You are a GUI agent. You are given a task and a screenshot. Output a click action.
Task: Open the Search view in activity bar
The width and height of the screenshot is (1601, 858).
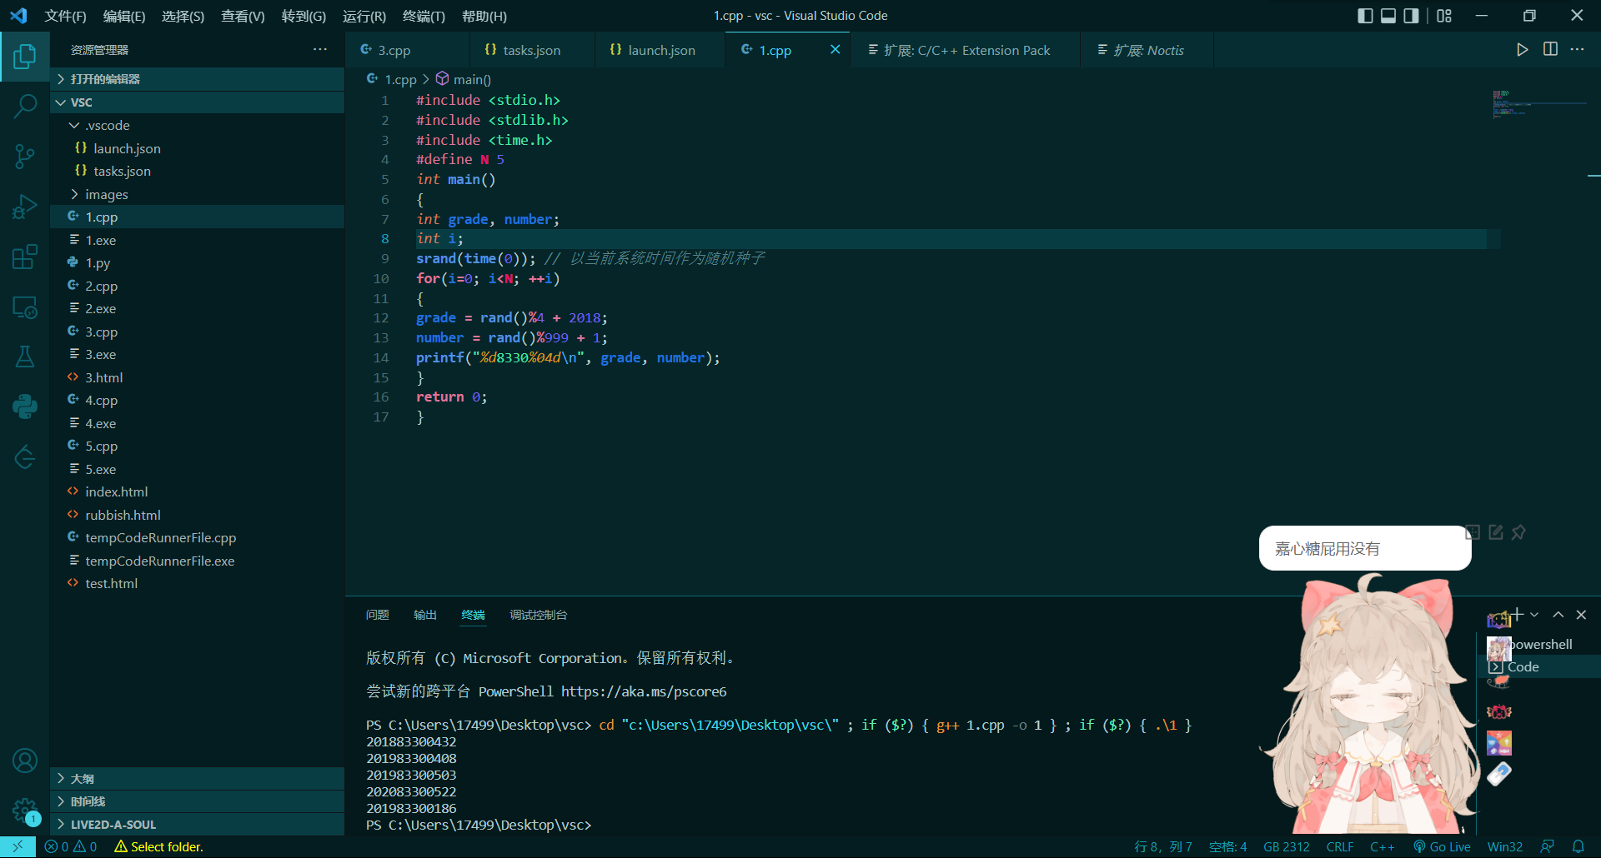click(25, 106)
